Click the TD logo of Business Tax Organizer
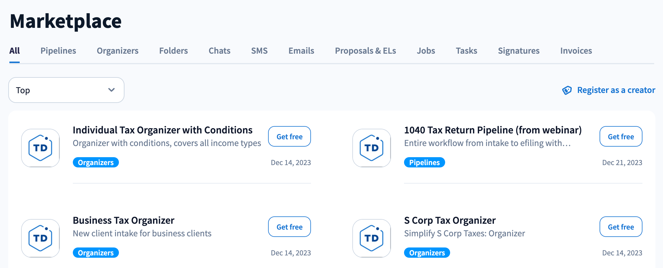 pos(41,238)
